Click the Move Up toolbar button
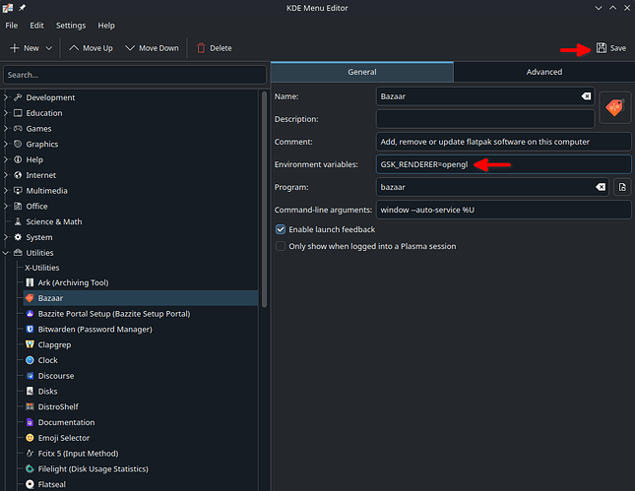This screenshot has height=491, width=635. (91, 48)
